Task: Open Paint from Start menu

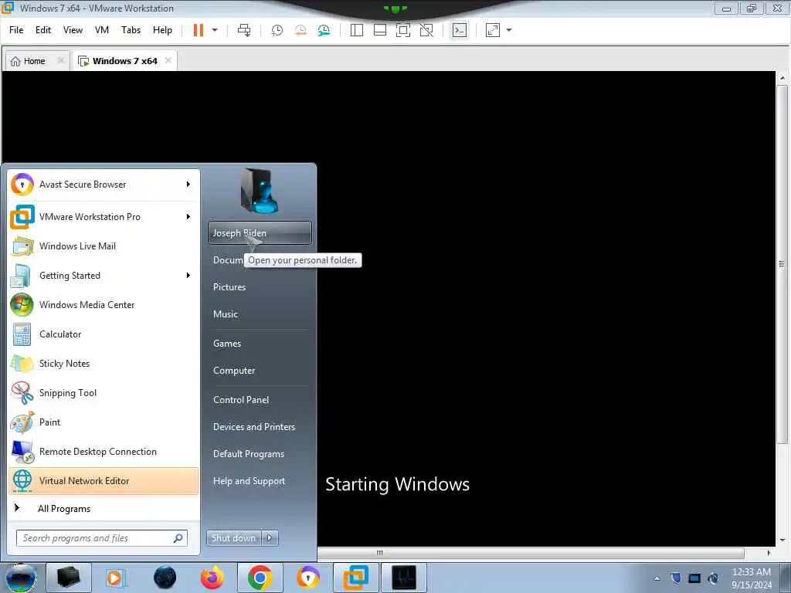Action: (x=104, y=422)
